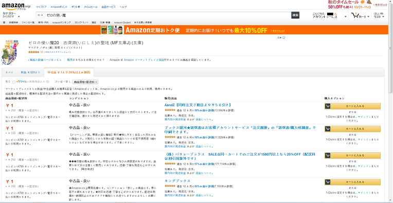Toggle the Prime-eligible only checkbox

pyautogui.click(x=14, y=82)
